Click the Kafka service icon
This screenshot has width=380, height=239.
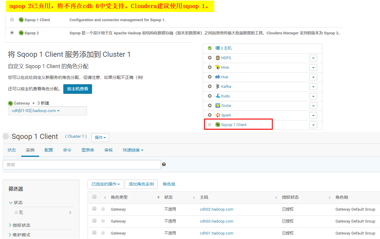(218, 86)
